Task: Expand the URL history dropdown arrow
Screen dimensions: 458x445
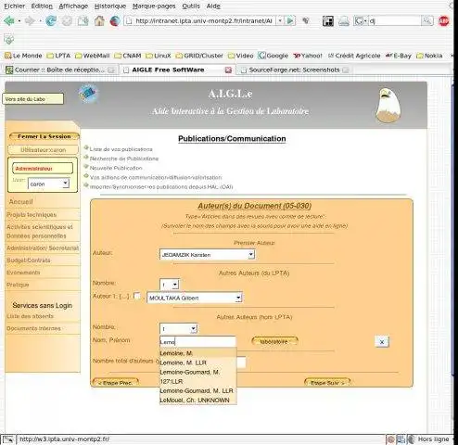Action: click(x=280, y=20)
